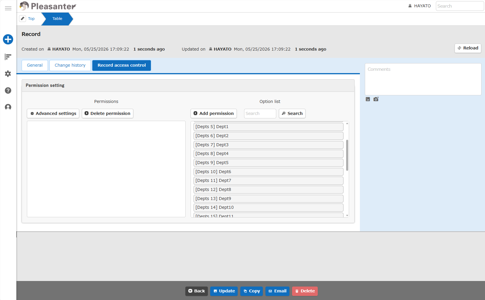Screen dimensions: 485x300
Task: Focus the option list search field
Action: point(260,113)
